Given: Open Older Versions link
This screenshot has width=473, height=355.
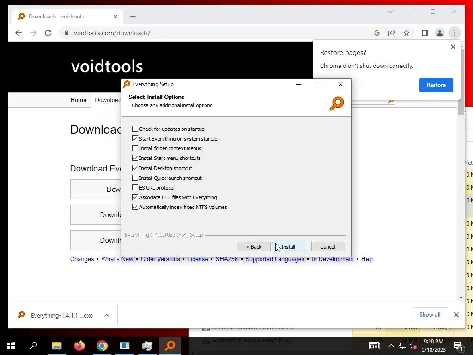Looking at the screenshot, I should (x=160, y=259).
